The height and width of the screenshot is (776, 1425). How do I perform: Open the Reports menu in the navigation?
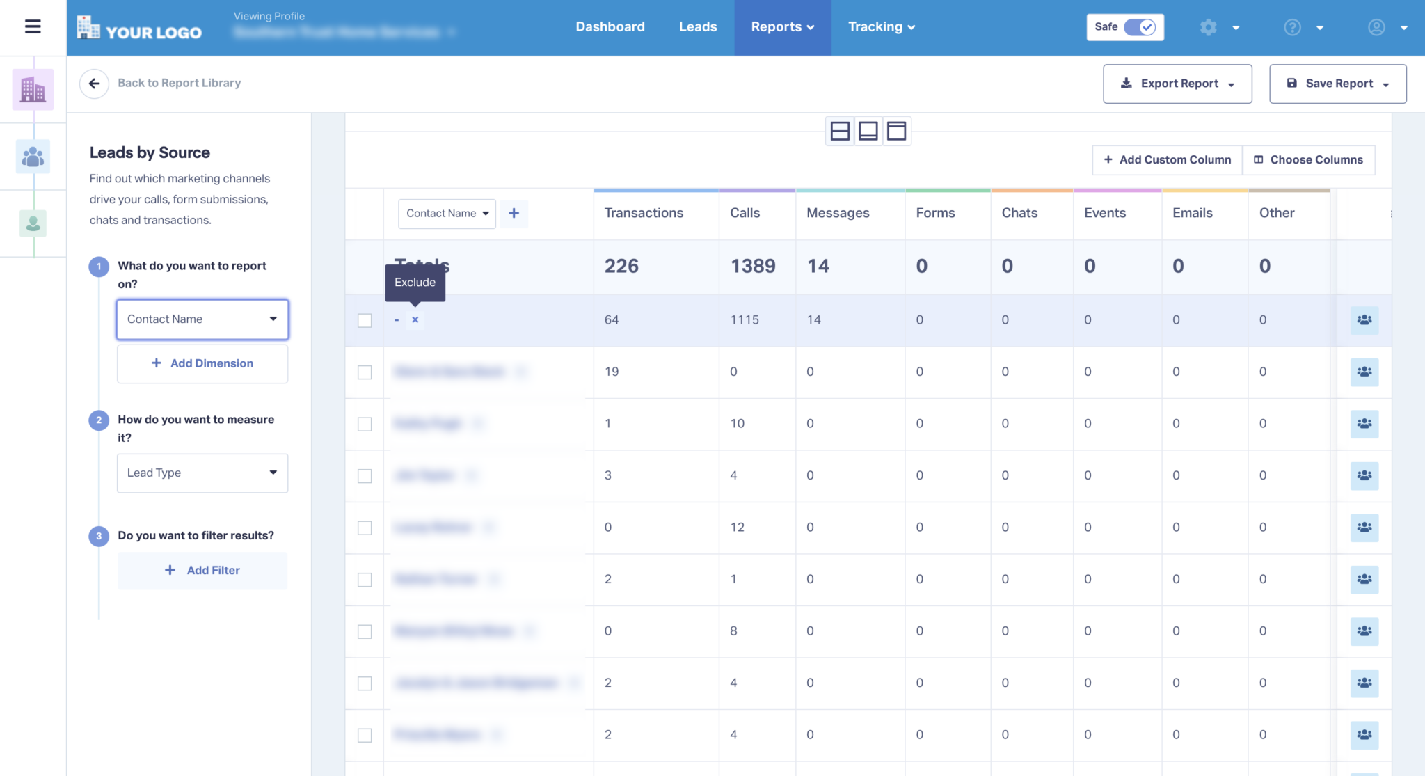point(782,26)
